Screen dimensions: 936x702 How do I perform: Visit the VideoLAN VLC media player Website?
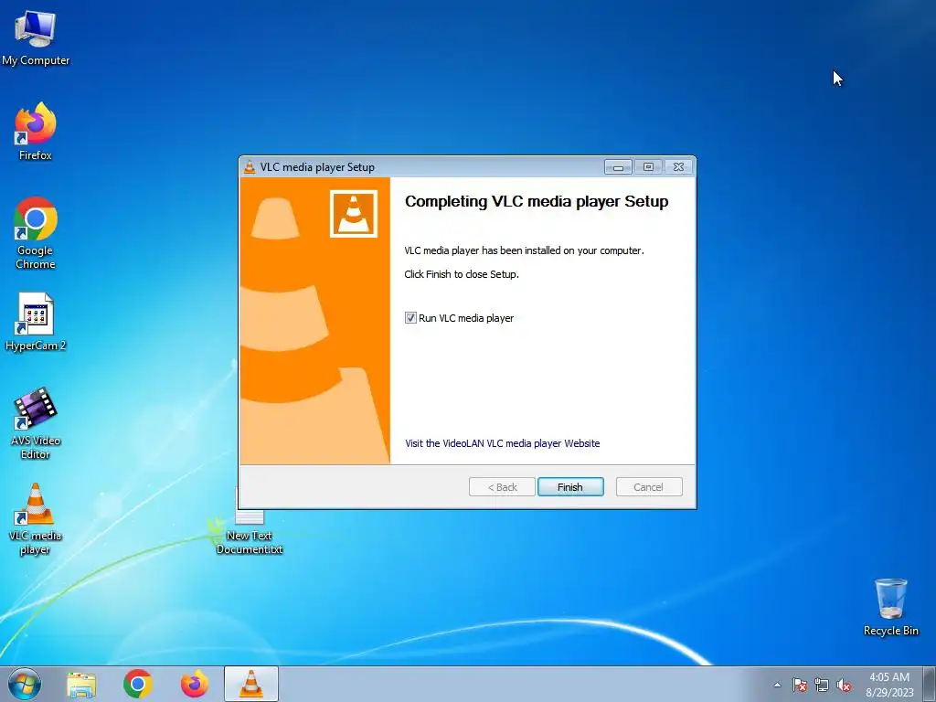(x=502, y=443)
